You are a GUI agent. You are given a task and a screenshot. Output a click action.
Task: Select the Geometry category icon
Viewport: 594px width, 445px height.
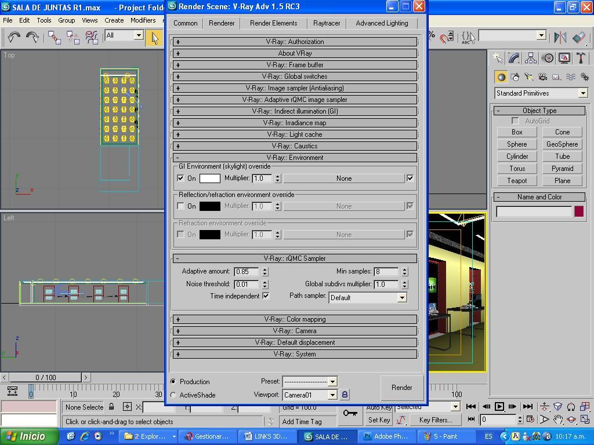coord(501,77)
